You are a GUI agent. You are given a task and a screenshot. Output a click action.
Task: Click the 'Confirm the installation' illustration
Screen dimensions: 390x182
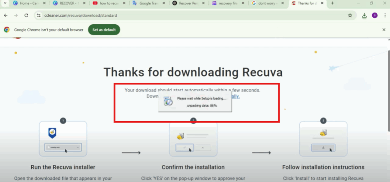[193, 139]
